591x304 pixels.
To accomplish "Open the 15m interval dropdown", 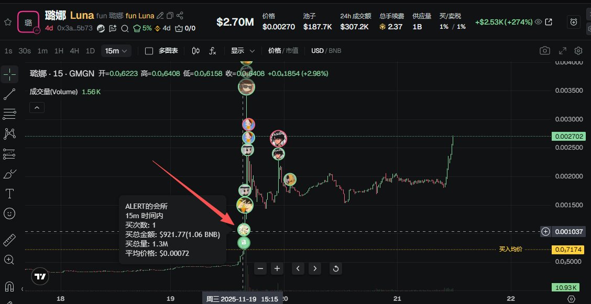I will coord(116,51).
